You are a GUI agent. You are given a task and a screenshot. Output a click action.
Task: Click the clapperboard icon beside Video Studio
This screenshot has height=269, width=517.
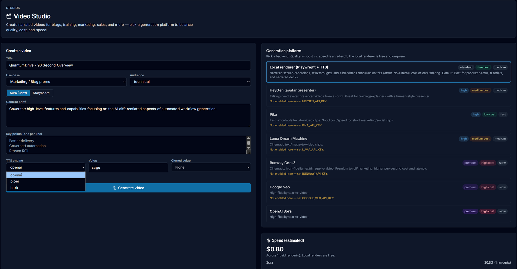[9, 16]
